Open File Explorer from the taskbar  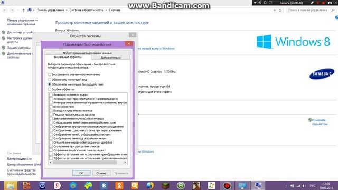click(x=11, y=185)
